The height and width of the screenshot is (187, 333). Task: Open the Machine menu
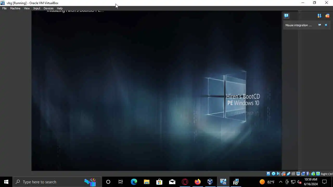[x=15, y=8]
